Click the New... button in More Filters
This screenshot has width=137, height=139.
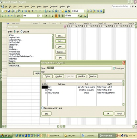click(x=61, y=36)
